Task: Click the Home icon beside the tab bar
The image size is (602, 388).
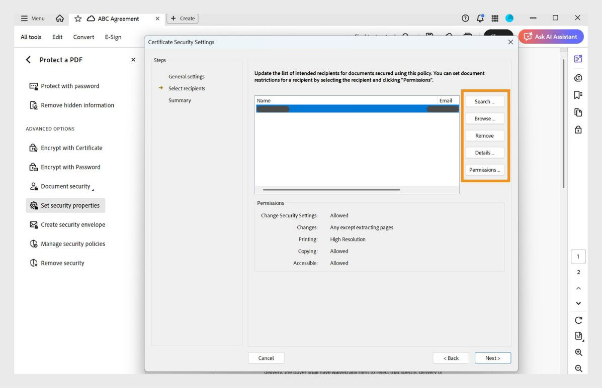Action: click(x=59, y=18)
